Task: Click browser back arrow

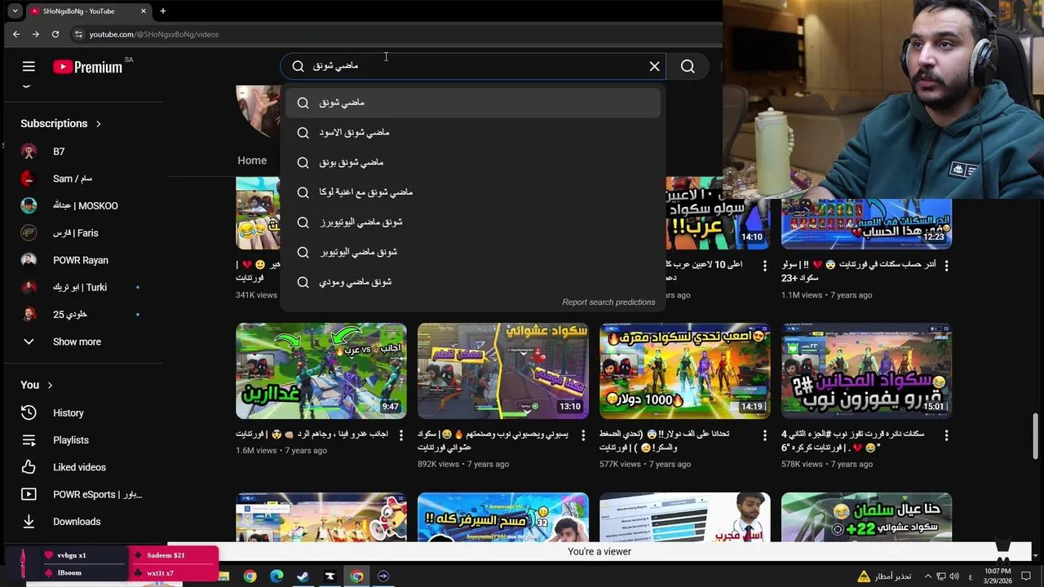Action: 16,34
